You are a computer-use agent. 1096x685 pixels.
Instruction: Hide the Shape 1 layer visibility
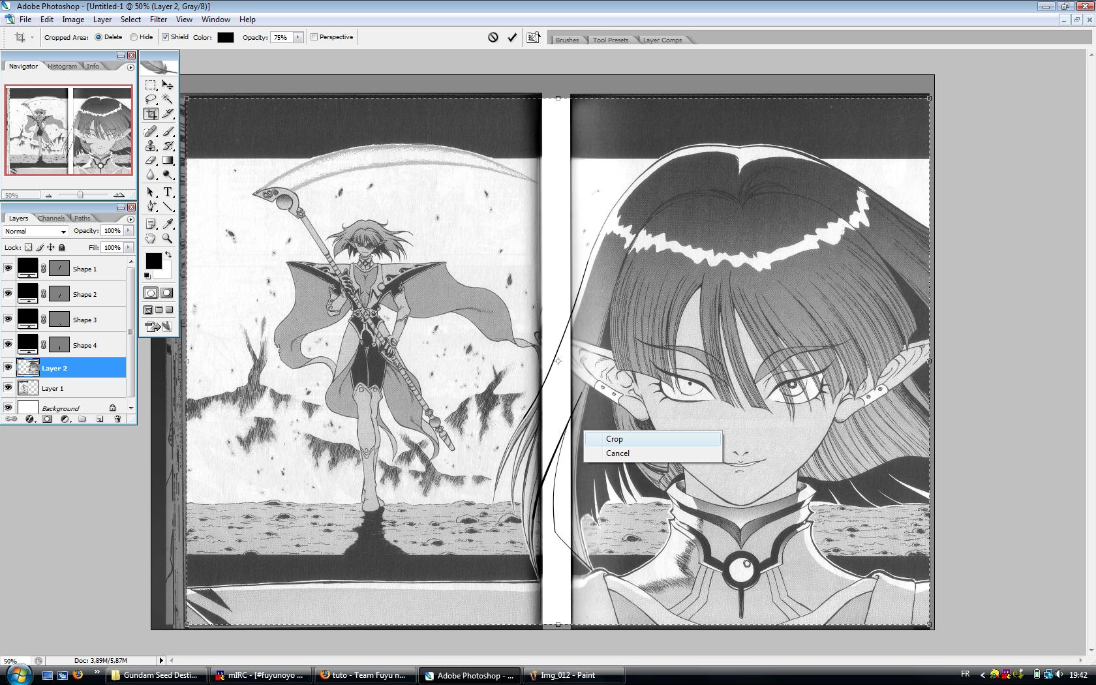click(8, 268)
